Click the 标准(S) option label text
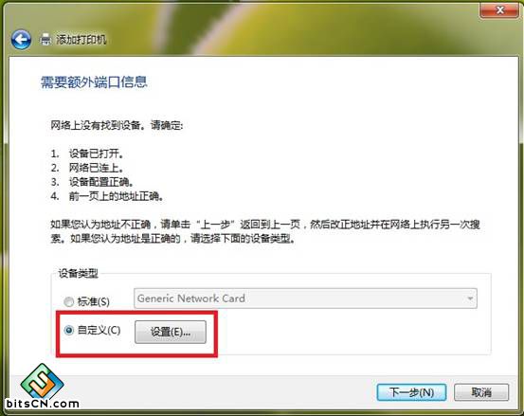The image size is (524, 416). coord(94,301)
